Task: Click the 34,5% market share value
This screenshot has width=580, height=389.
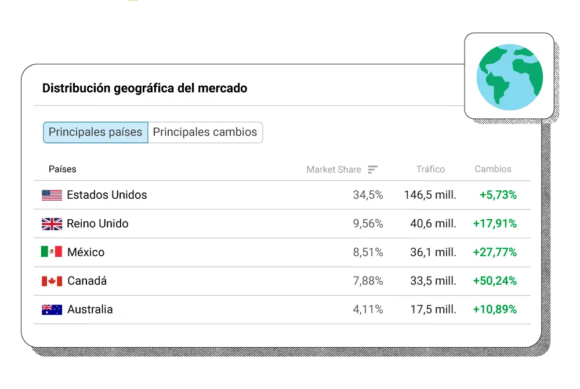Action: pyautogui.click(x=368, y=195)
